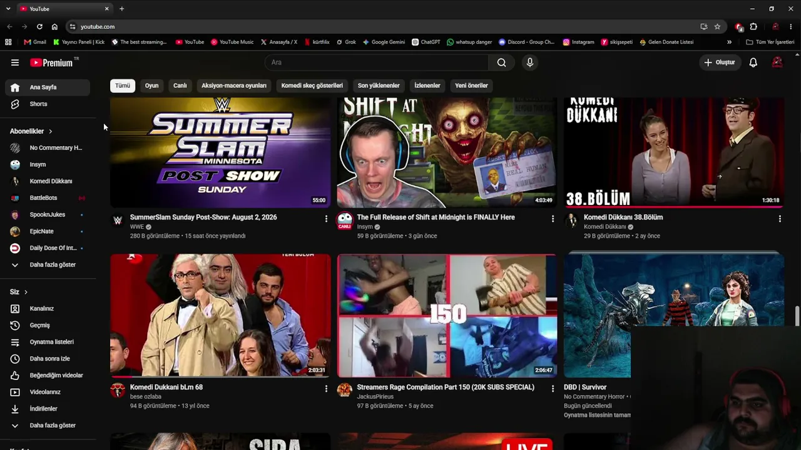Image resolution: width=801 pixels, height=450 pixels.
Task: Open the notifications bell
Action: (753, 62)
